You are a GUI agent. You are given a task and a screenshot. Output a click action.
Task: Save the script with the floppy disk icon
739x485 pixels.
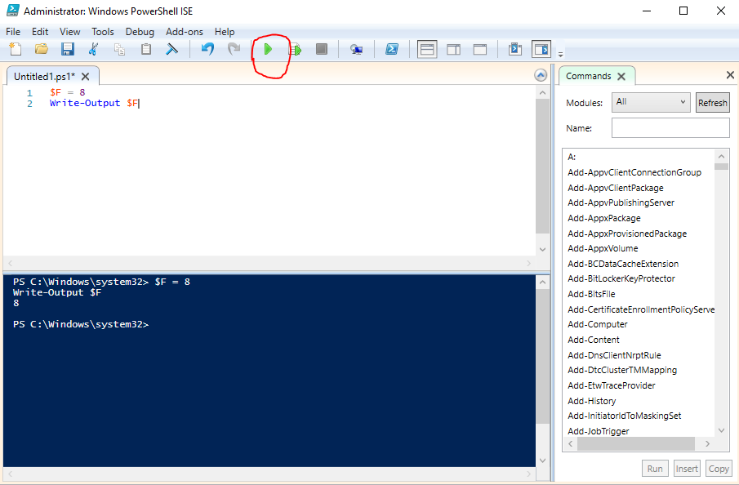coord(68,49)
